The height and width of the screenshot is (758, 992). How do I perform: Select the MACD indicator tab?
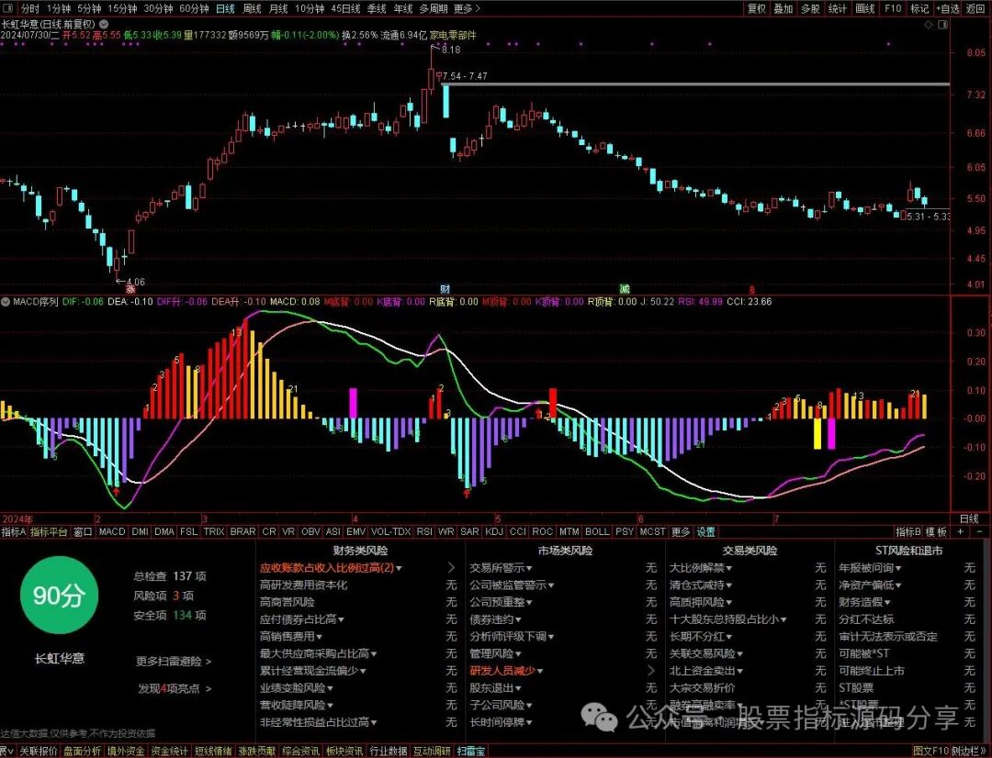112,531
